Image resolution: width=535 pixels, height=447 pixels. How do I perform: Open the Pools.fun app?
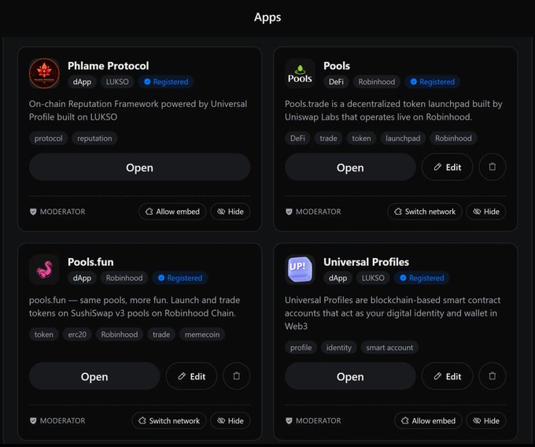click(94, 376)
